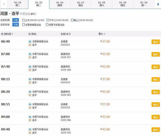
Task: Click 不限 button for departure station
Action: 15,24
